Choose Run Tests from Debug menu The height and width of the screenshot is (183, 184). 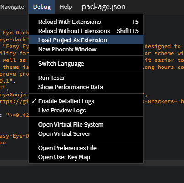click(x=86, y=78)
